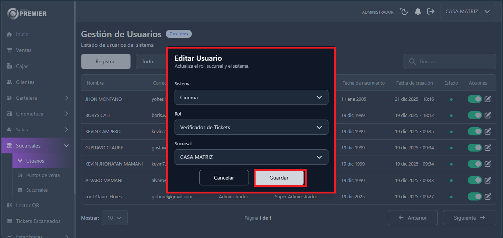The width and height of the screenshot is (503, 238).
Task: Click Cancelar button in dialog
Action: coord(224,178)
